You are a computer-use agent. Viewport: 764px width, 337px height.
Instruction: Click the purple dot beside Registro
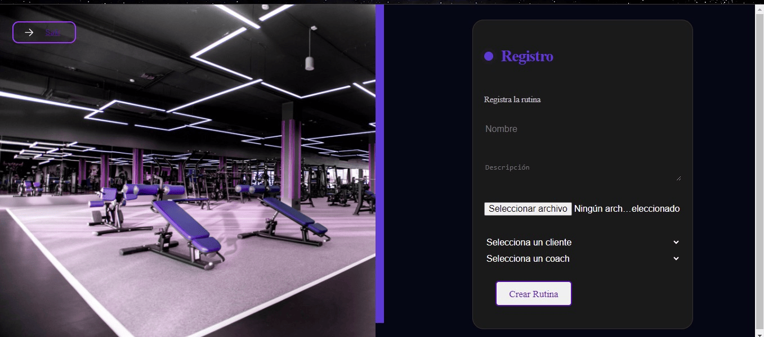(x=489, y=56)
